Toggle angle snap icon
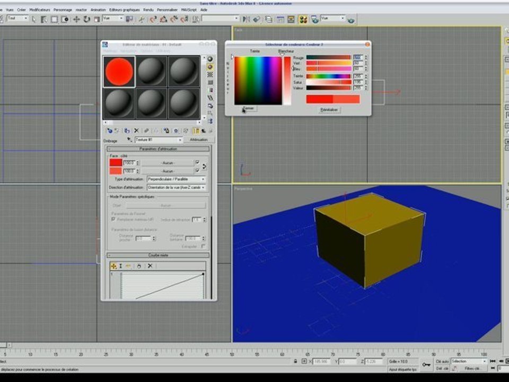 [x=163, y=19]
